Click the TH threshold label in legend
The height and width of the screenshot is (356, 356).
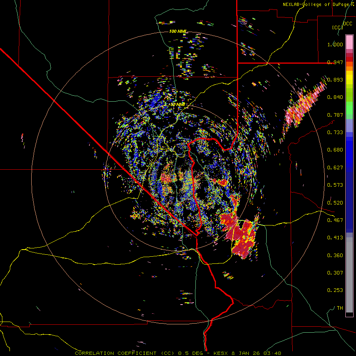[x=340, y=308]
